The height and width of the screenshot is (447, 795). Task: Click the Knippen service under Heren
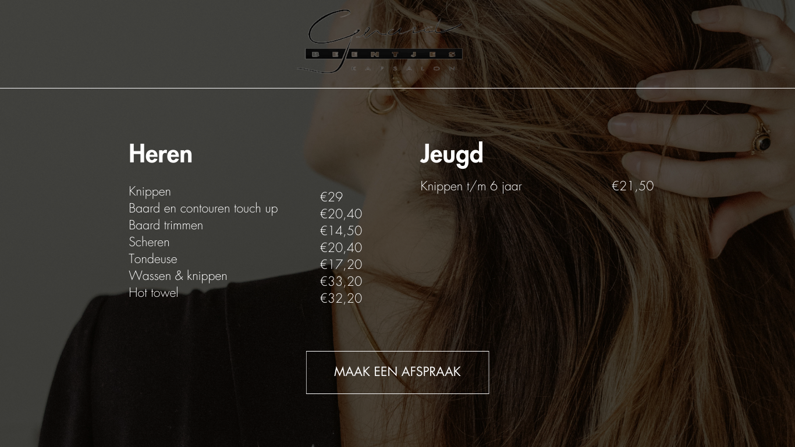coord(150,191)
